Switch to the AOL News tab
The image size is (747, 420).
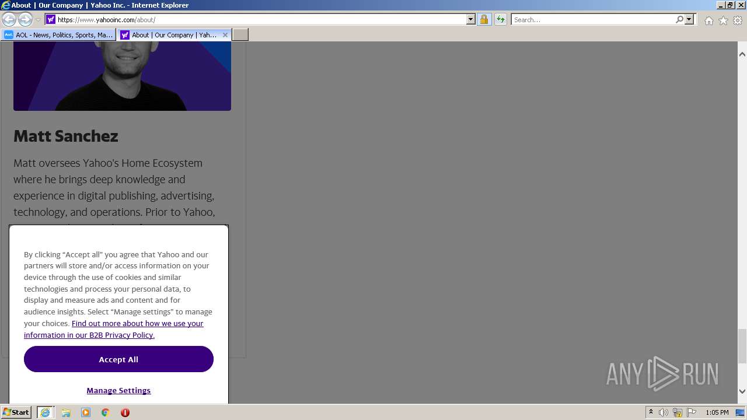point(58,35)
